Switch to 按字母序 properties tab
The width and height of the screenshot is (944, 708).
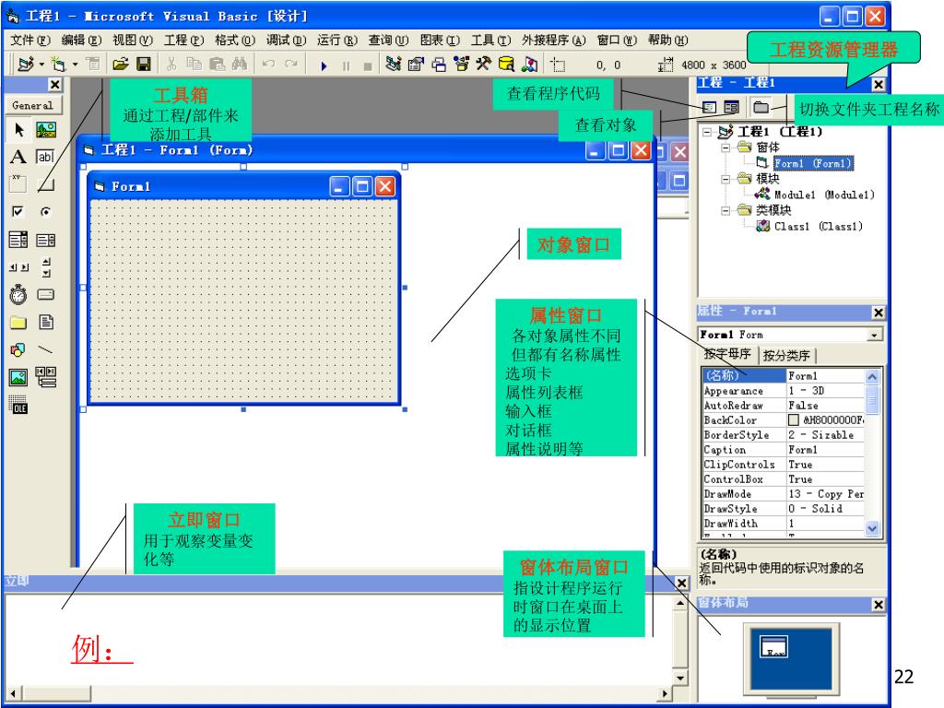(727, 354)
